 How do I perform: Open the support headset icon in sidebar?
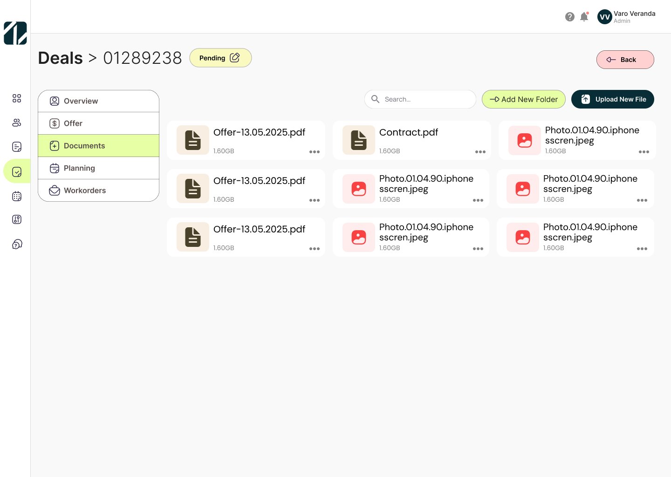(x=17, y=244)
